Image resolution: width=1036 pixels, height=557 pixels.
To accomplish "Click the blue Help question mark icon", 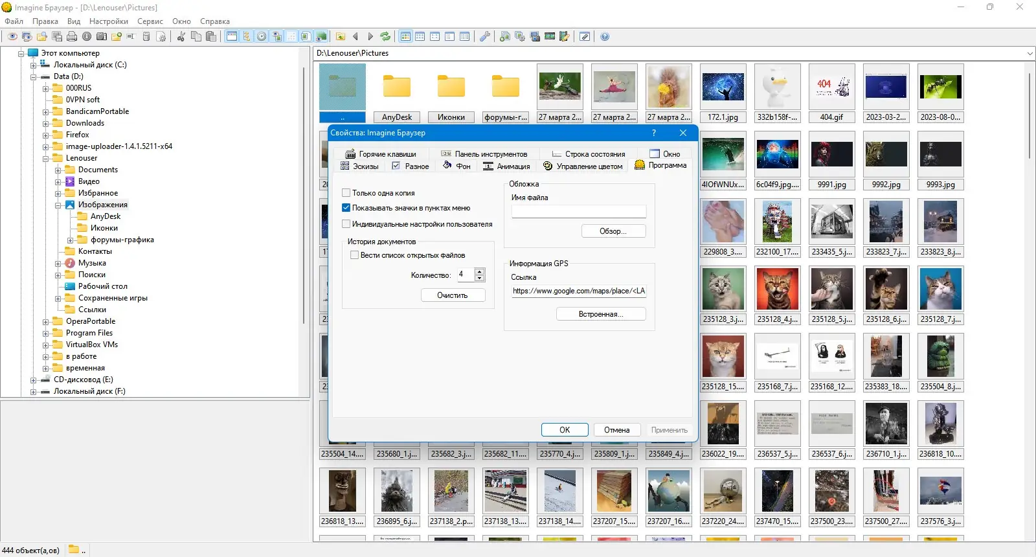I will click(605, 37).
